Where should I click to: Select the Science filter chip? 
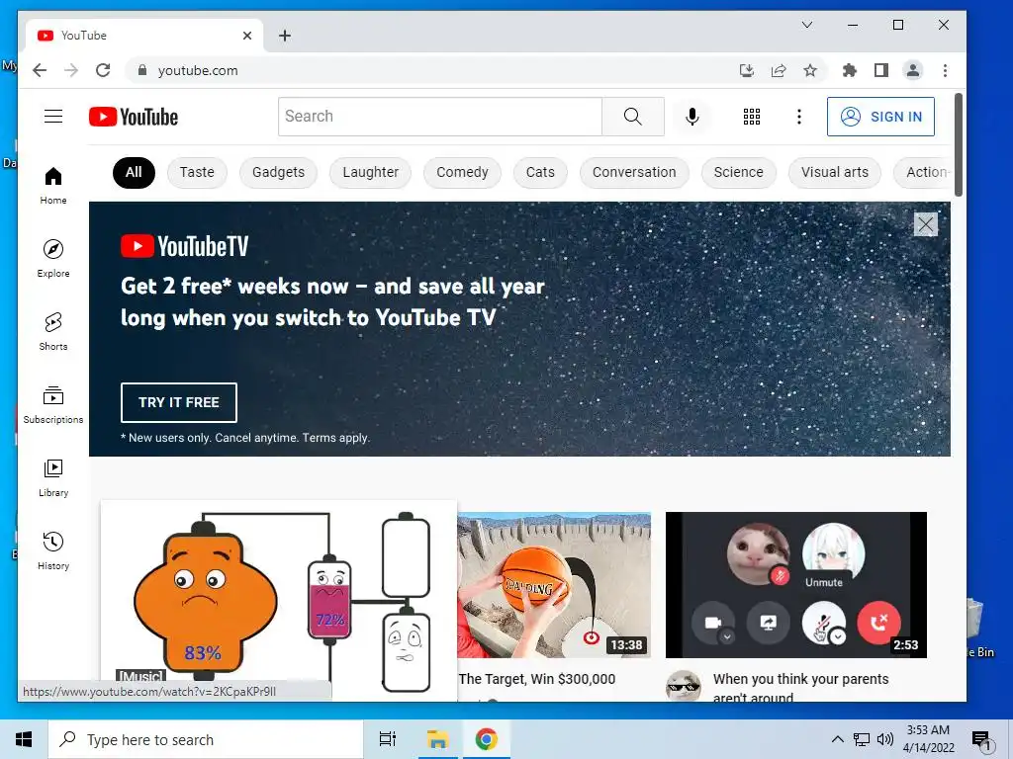tap(738, 172)
